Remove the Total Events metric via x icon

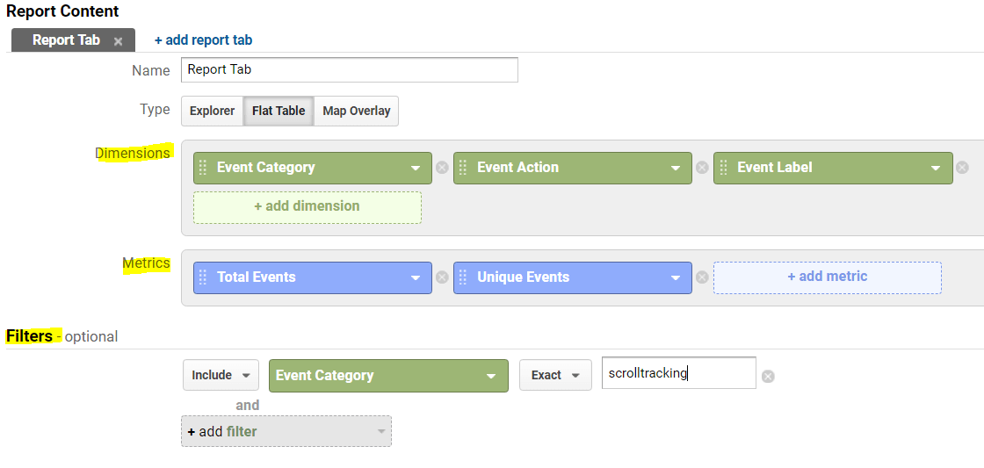click(442, 277)
